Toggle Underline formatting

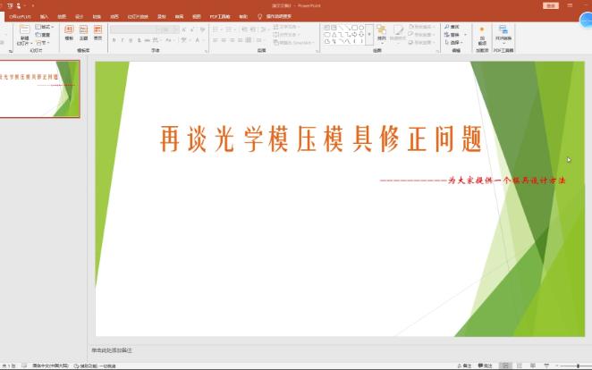[x=131, y=40]
